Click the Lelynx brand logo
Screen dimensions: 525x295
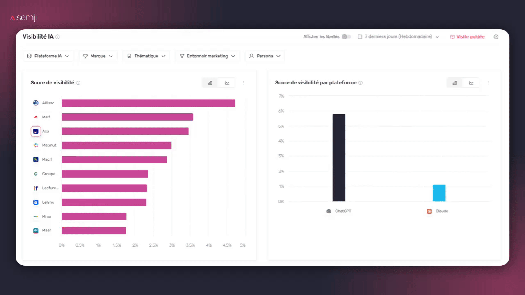[36, 202]
